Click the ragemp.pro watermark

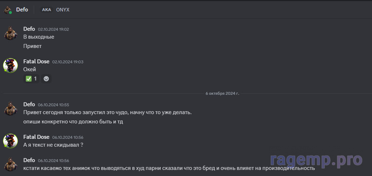coord(316,160)
